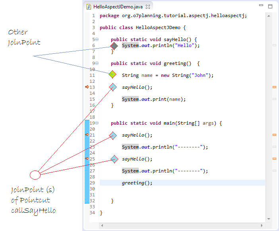Click the closing brace on line 32
The image size is (279, 231).
[112, 201]
